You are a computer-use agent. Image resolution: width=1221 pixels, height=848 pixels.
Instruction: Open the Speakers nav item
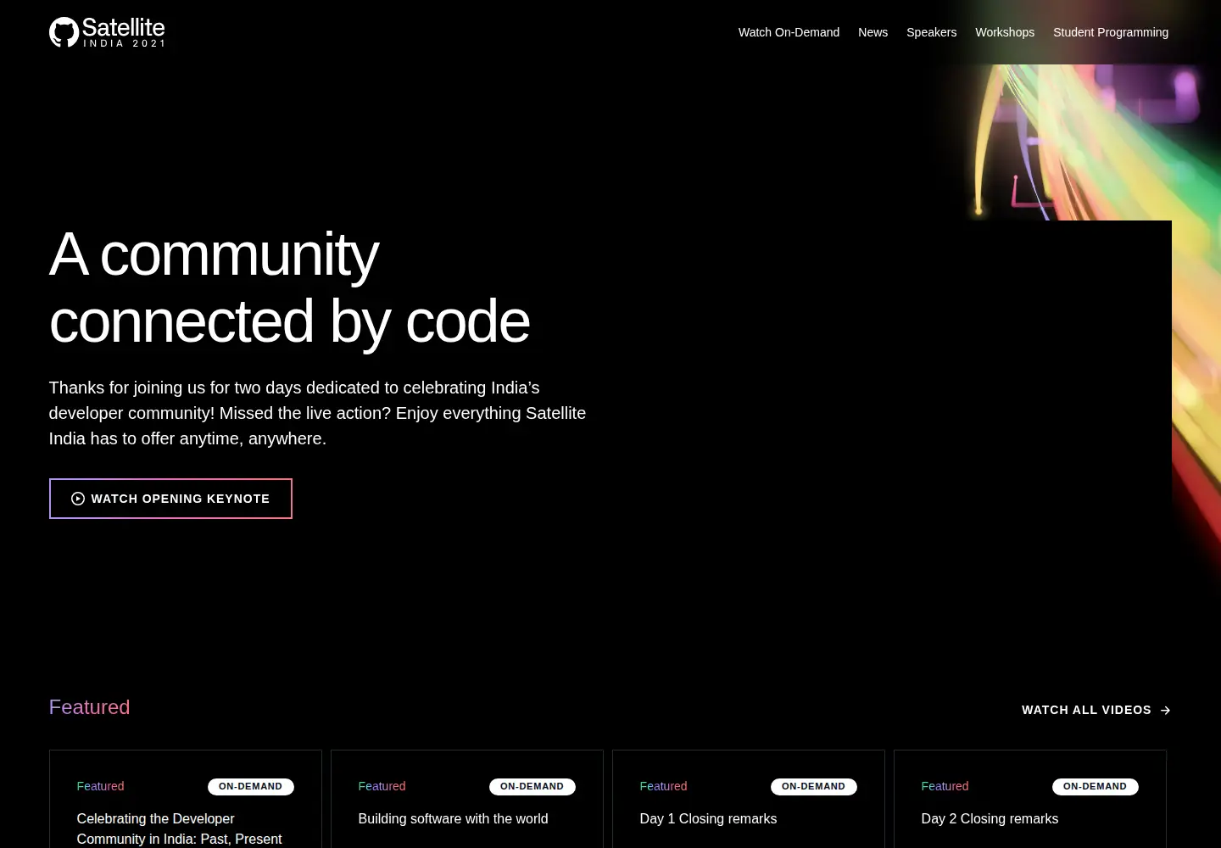(931, 32)
